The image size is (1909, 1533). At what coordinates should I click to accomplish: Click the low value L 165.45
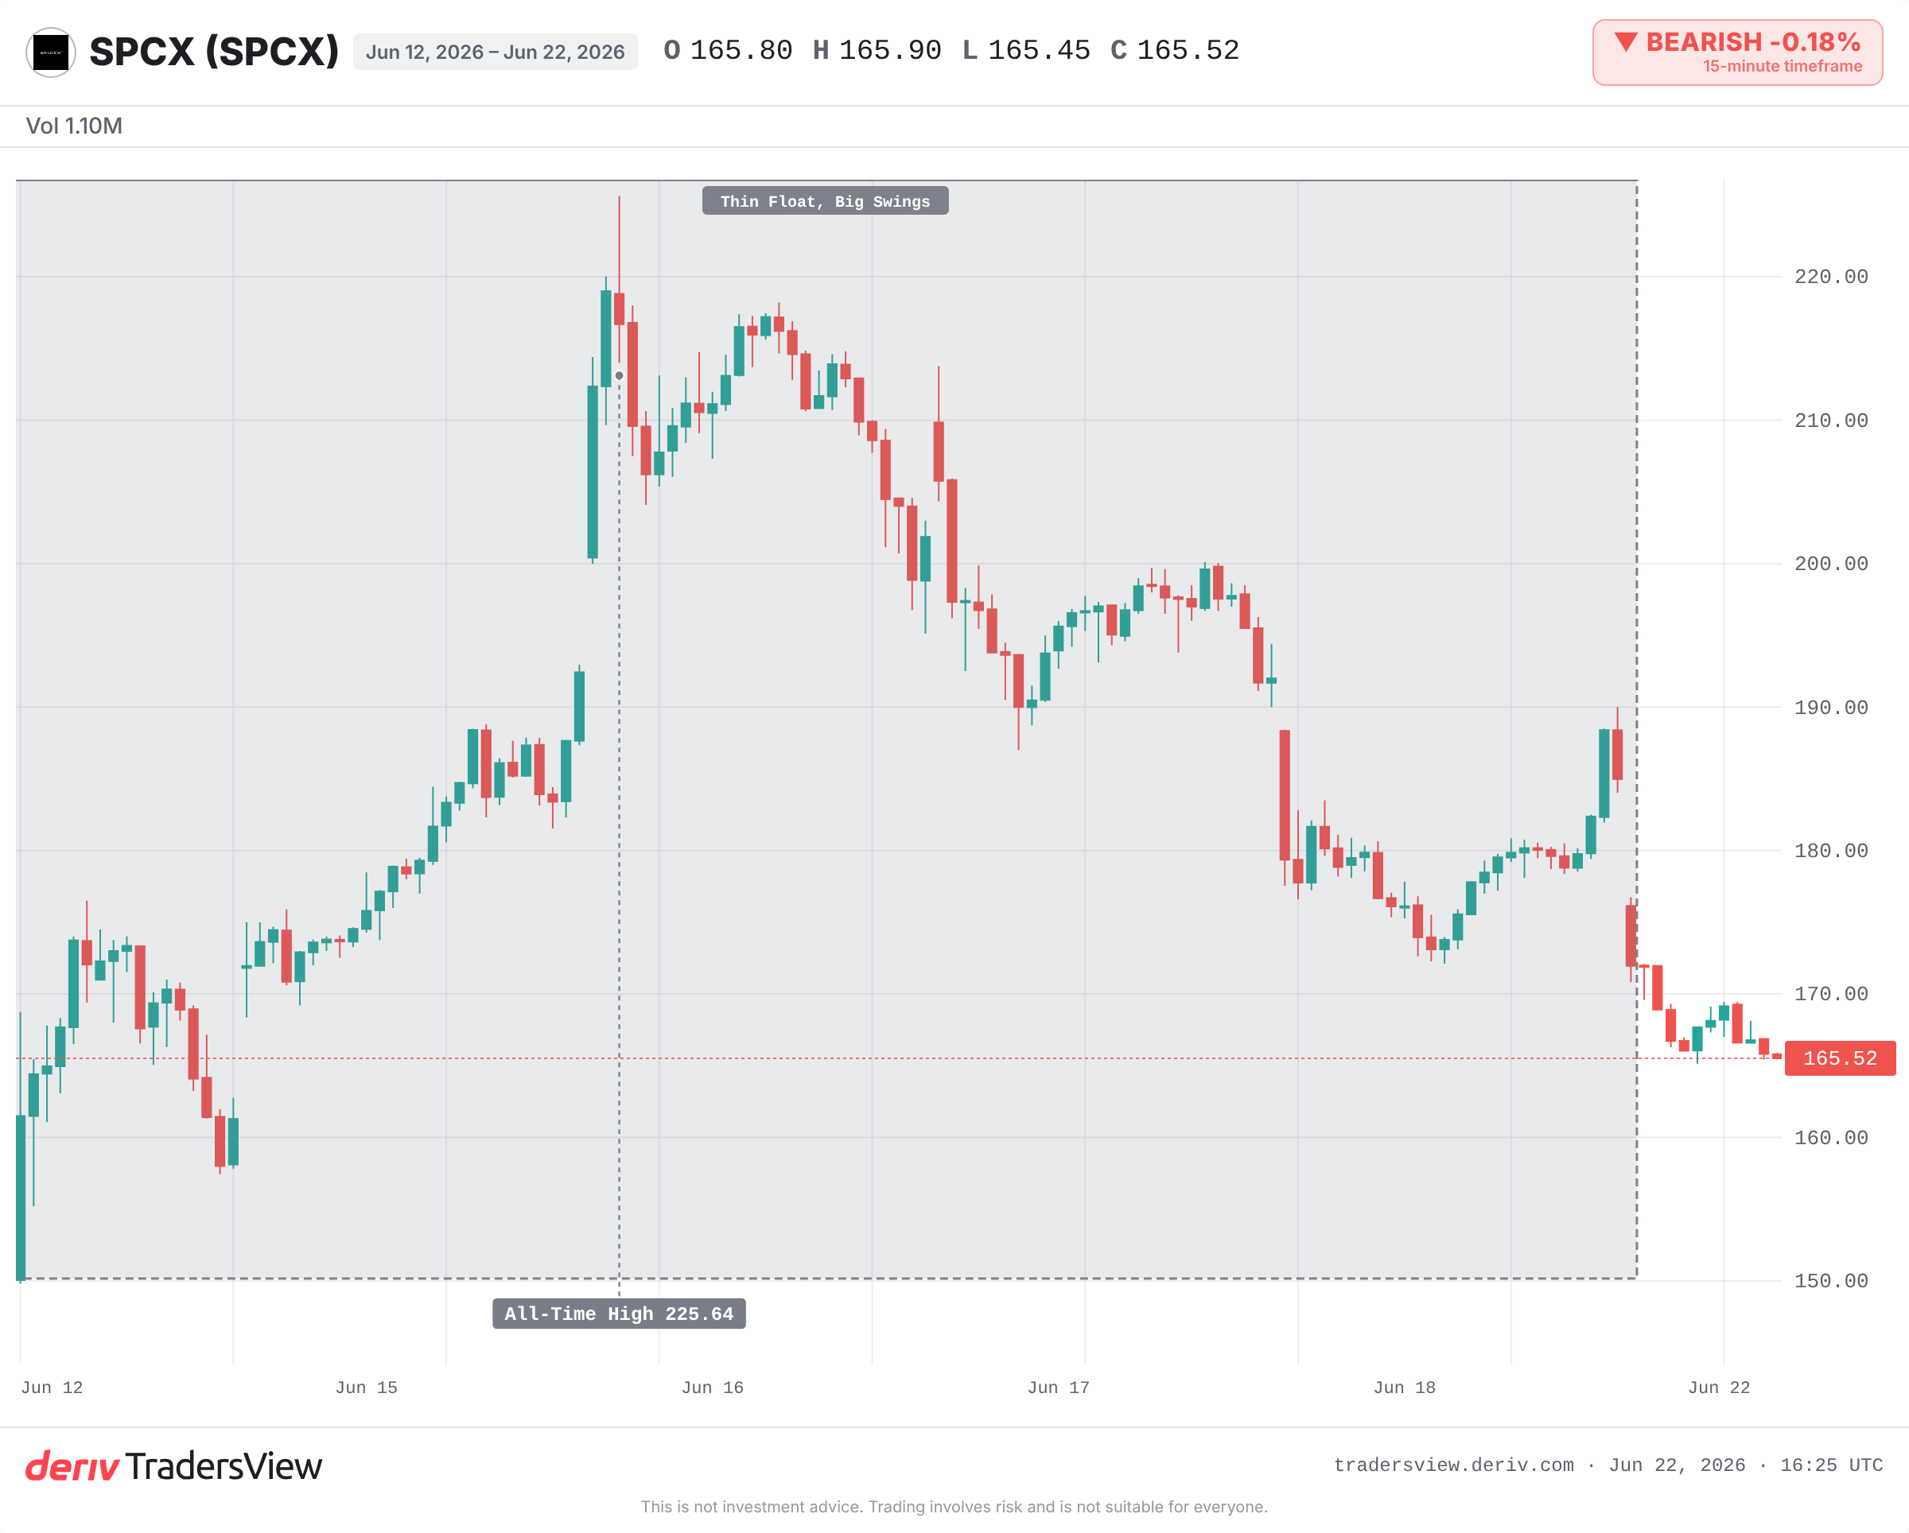(1026, 50)
